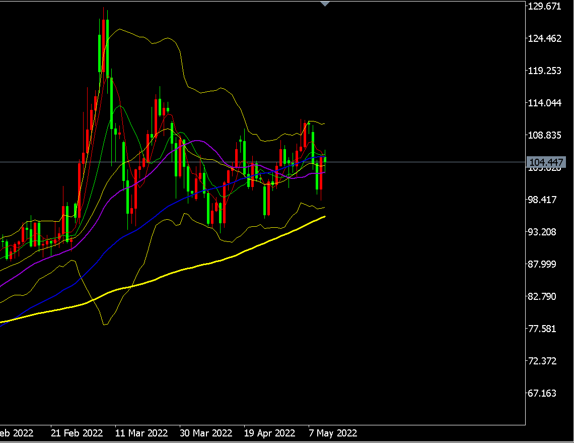Click the chart shift triangle marker at top
This screenshot has width=574, height=443.
pyautogui.click(x=325, y=4)
